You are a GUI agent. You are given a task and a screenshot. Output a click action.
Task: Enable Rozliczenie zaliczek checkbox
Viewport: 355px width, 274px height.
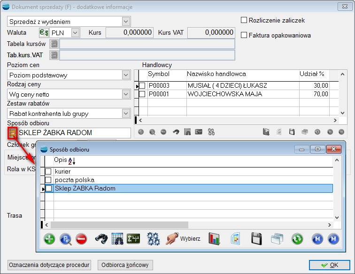(x=244, y=20)
